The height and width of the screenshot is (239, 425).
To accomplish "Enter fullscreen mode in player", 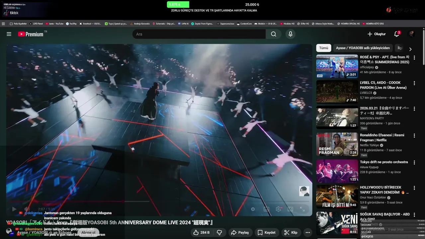I will [302, 209].
